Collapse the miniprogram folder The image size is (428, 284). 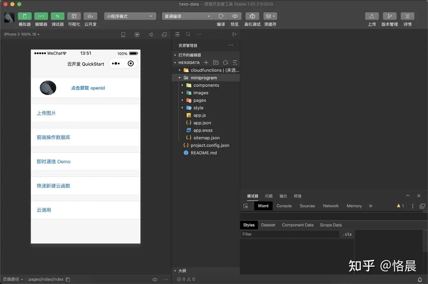[206, 78]
